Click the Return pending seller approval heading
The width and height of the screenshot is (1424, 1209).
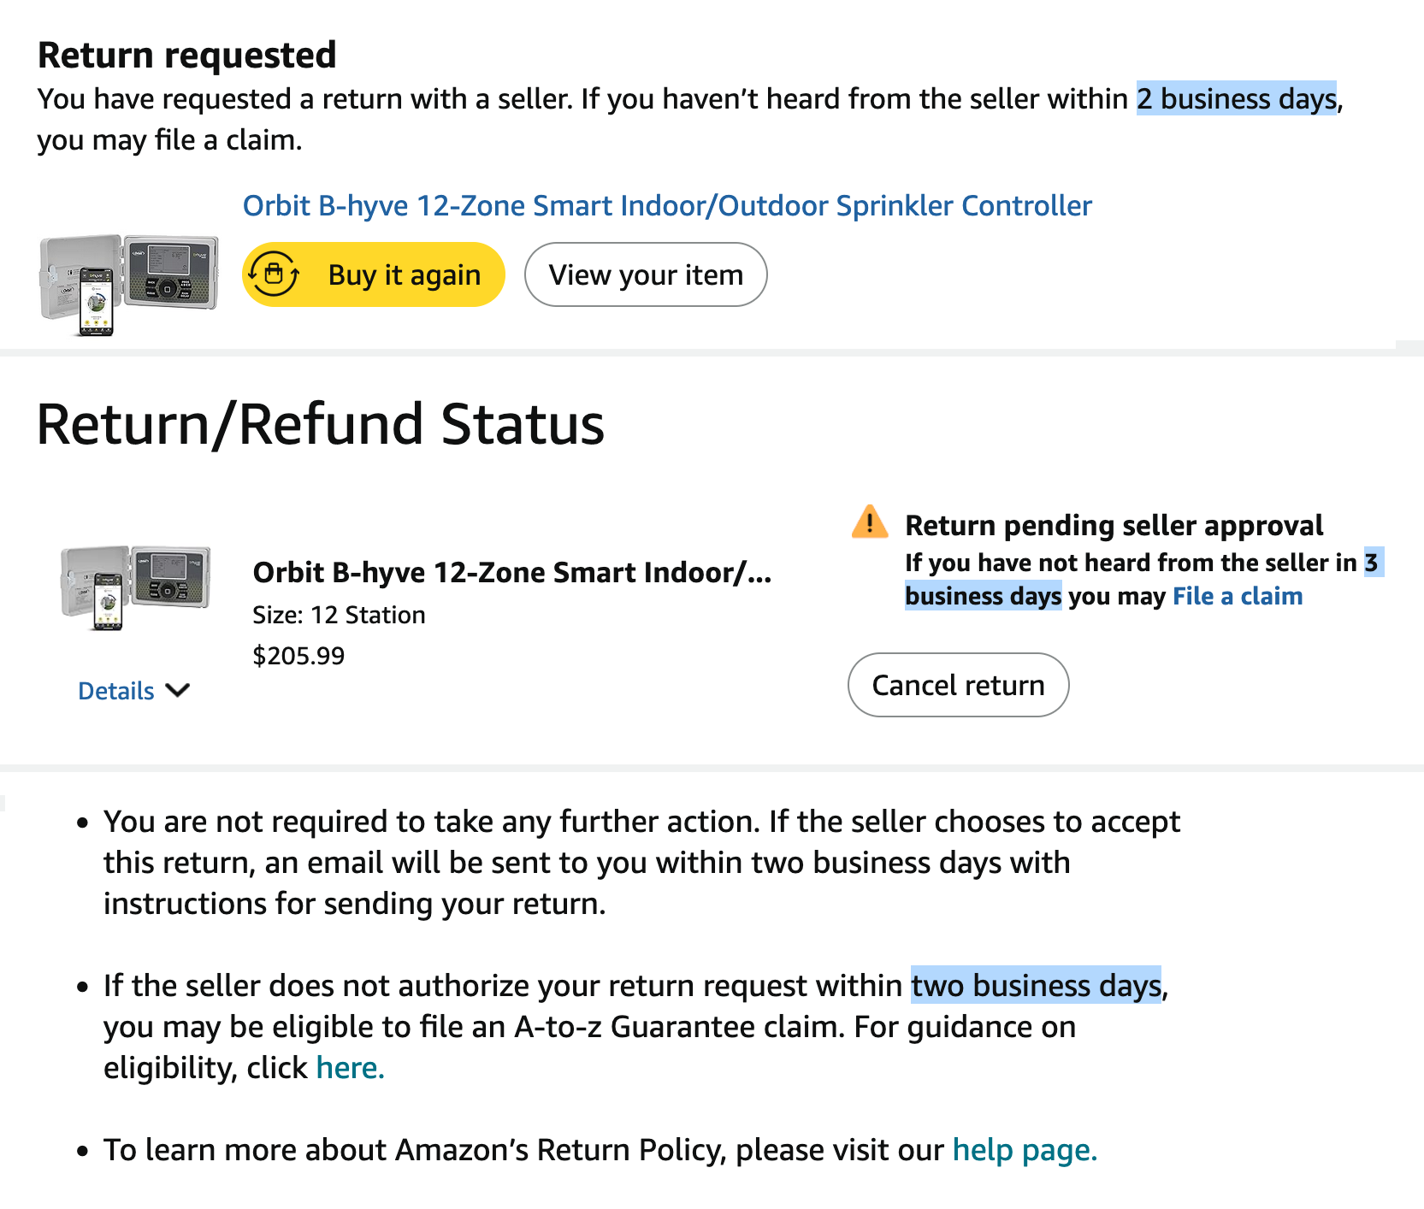pyautogui.click(x=1114, y=525)
